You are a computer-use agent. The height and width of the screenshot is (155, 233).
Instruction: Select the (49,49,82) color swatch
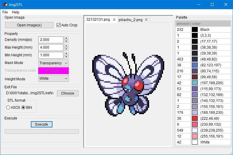click(x=195, y=59)
